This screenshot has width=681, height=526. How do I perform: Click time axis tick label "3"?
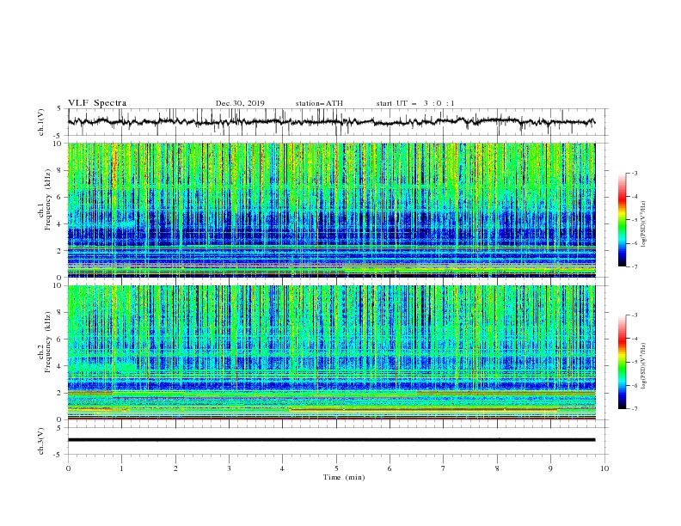point(229,468)
